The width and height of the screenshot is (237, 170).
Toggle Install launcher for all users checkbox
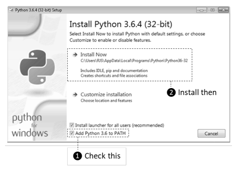tap(71, 125)
